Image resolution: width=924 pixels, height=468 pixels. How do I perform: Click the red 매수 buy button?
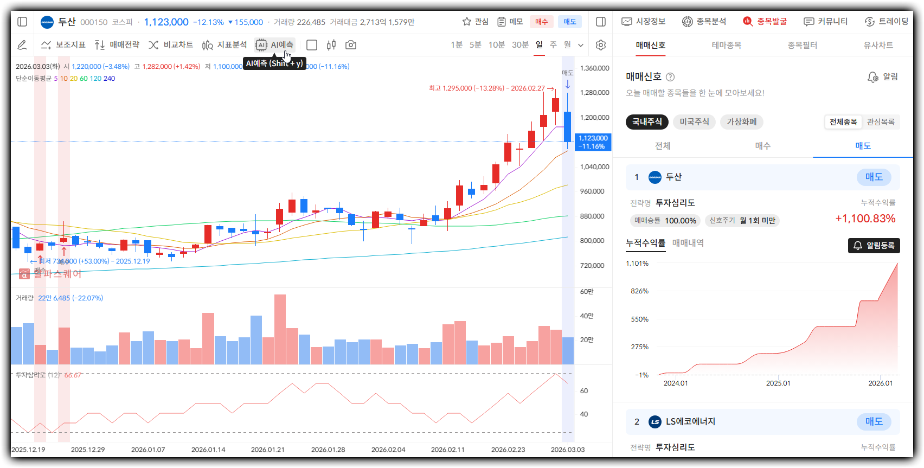tap(541, 22)
